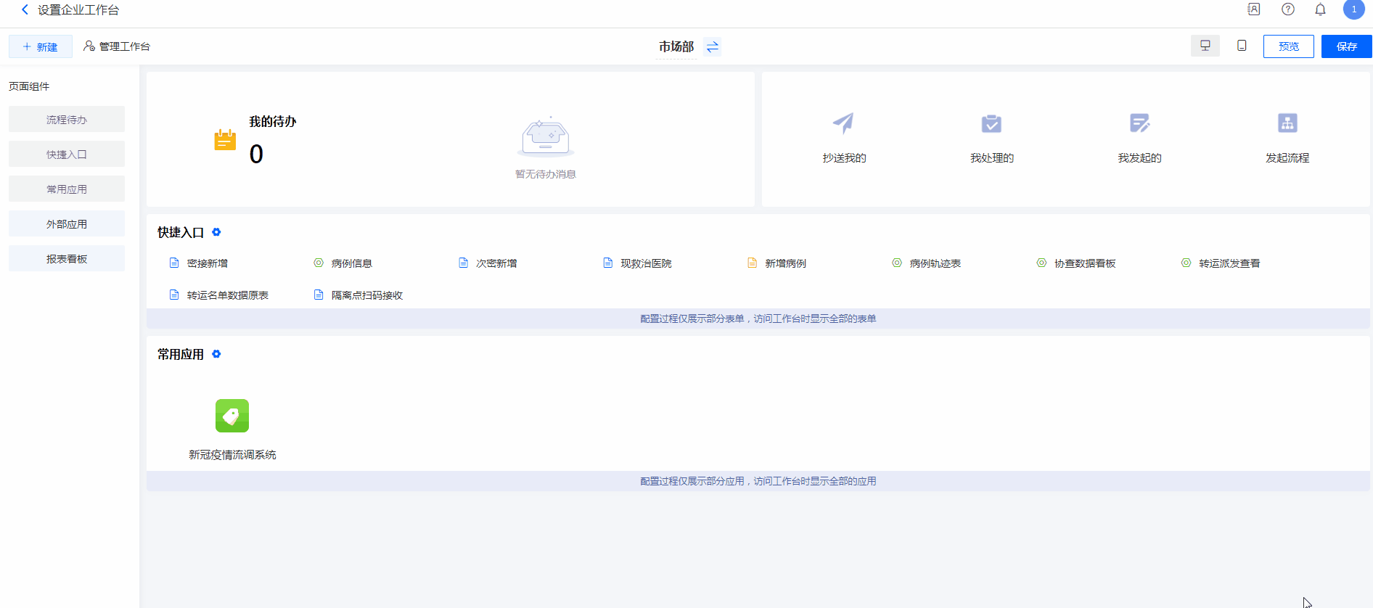Switch to mobile preview mode
Screen dimensions: 1373x608
coord(1242,46)
